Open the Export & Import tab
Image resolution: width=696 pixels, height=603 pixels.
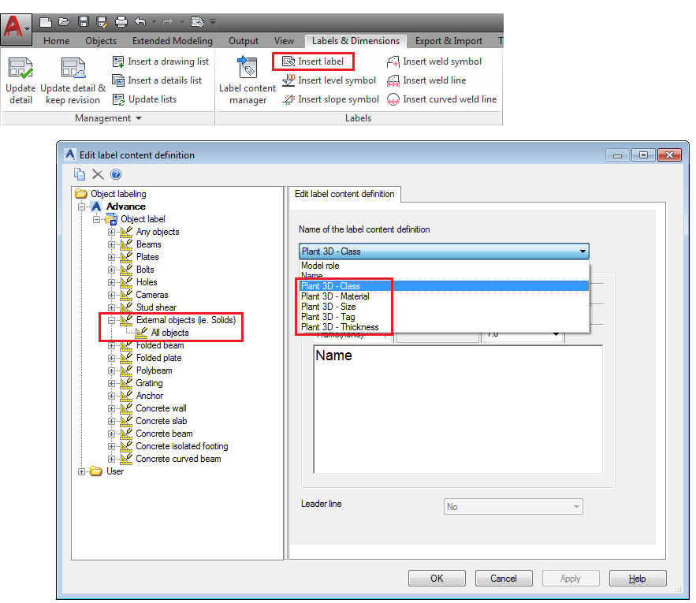448,41
